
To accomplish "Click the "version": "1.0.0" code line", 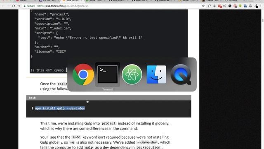I will (x=53, y=19).
